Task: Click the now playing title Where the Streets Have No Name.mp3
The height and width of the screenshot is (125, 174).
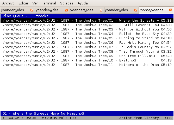Action: coord(48,114)
